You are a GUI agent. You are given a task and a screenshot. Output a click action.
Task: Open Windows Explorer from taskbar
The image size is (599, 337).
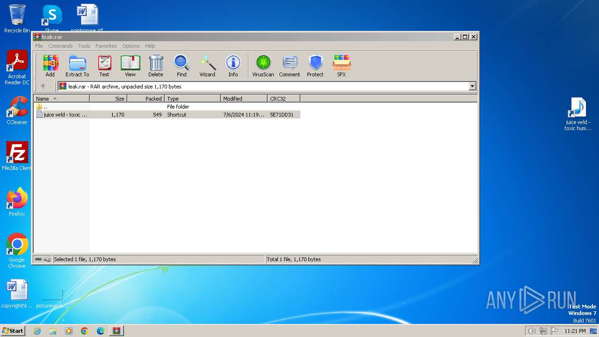[53, 331]
